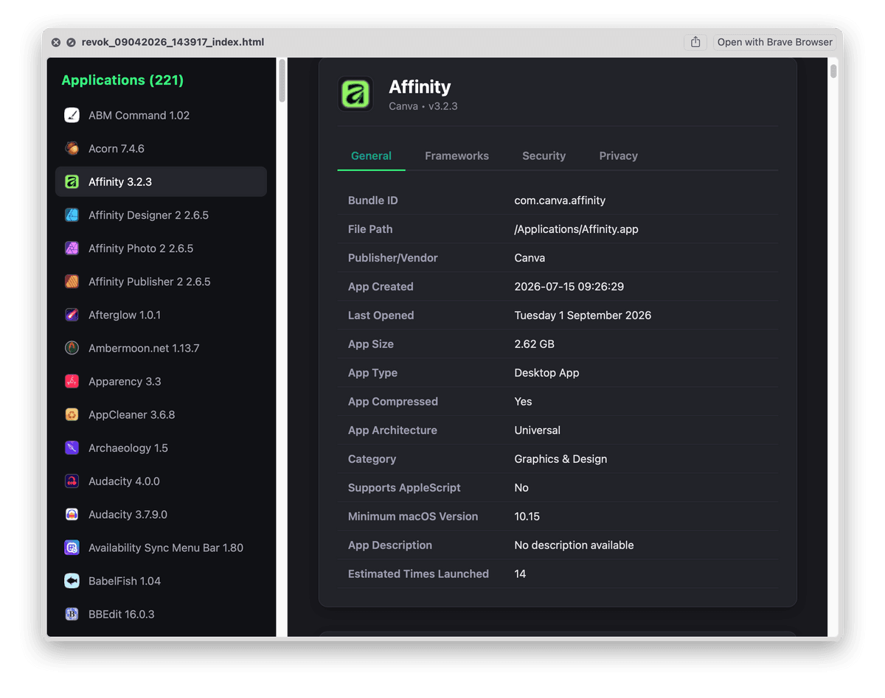Click the Acorn app icon in sidebar
This screenshot has width=885, height=698.
coord(72,148)
